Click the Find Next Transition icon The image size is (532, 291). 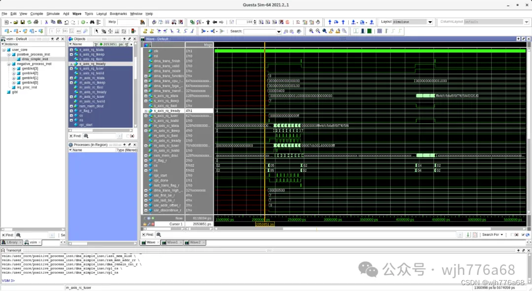click(x=165, y=31)
